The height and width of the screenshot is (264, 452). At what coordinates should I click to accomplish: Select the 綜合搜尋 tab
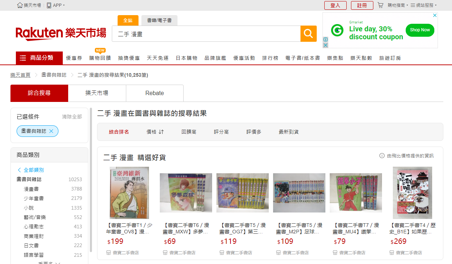click(x=39, y=93)
